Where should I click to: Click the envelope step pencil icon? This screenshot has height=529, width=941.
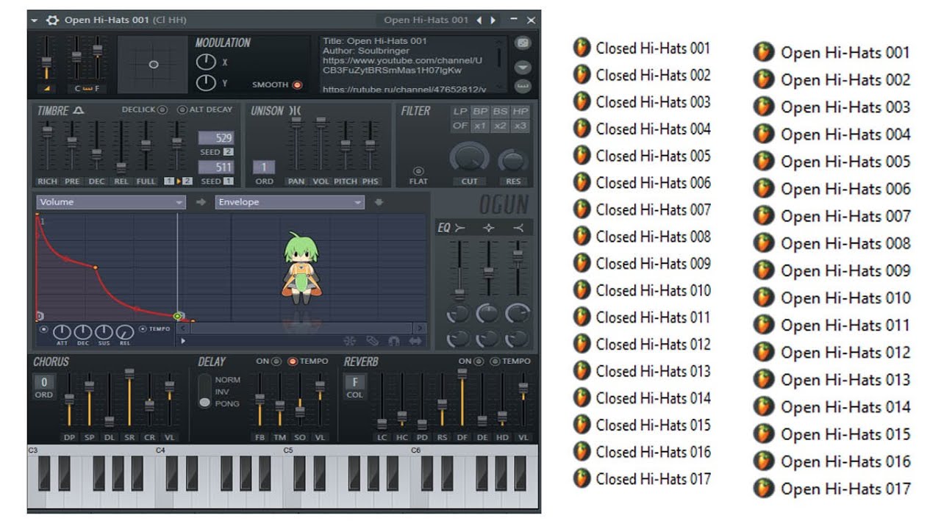[x=372, y=341]
